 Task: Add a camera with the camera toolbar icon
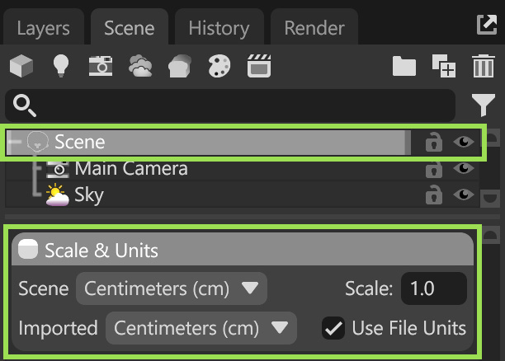tap(101, 66)
